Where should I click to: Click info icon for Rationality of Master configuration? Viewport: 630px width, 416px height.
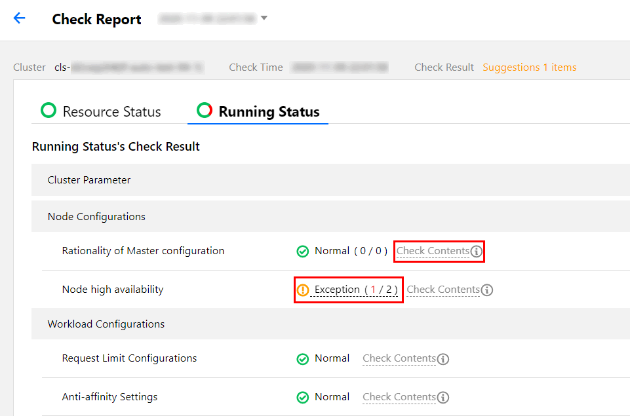[x=477, y=252]
